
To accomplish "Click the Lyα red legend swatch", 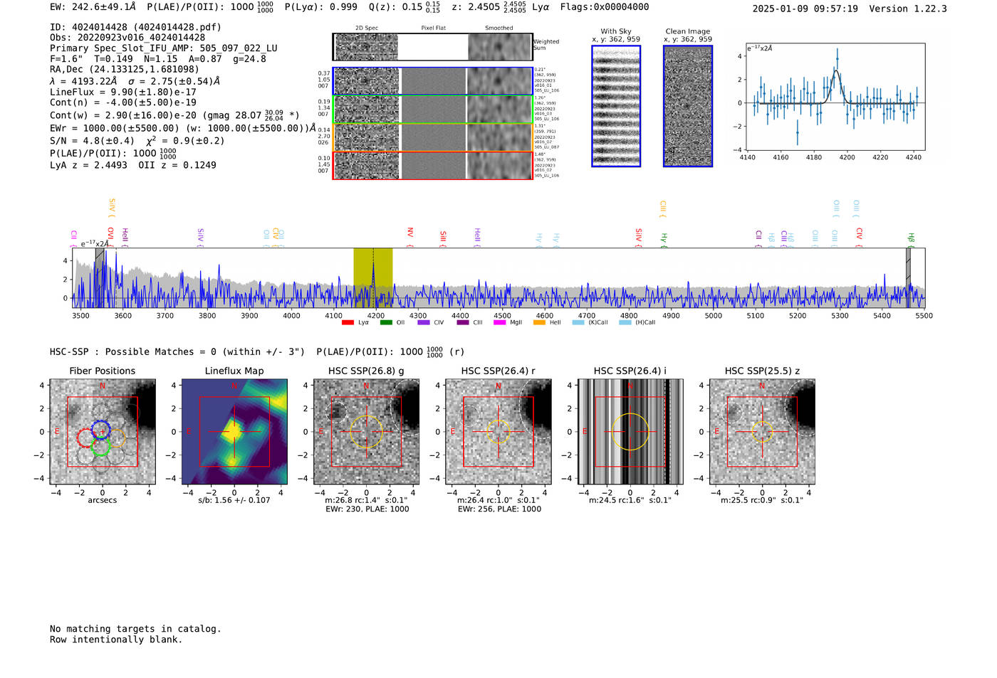I will (348, 322).
